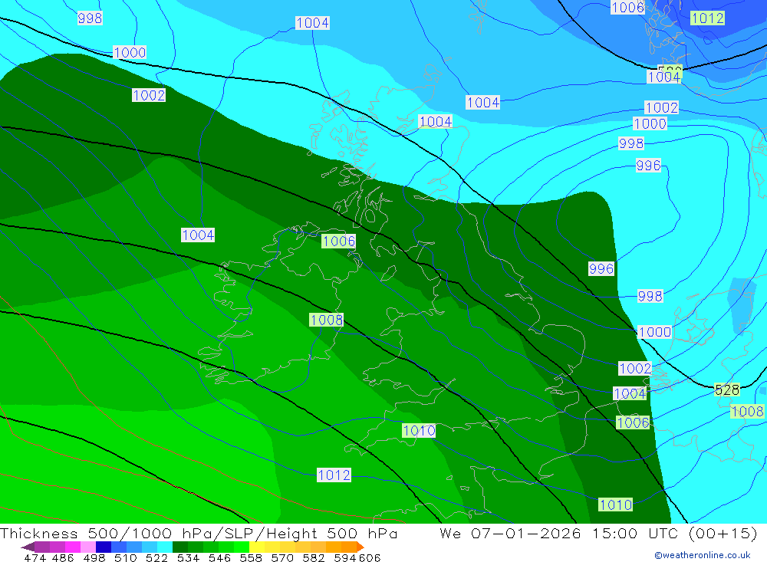Screen dimensions: 767x562
Task: Click the darkest green swatch above legend value 534
Action: (180, 547)
